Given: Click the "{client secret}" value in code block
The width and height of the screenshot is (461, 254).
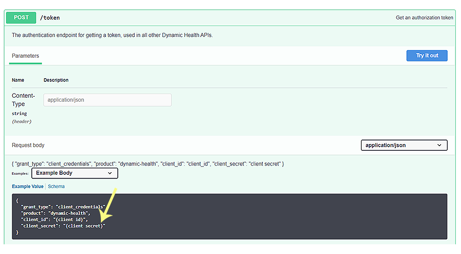Looking at the screenshot, I should coord(85,225).
